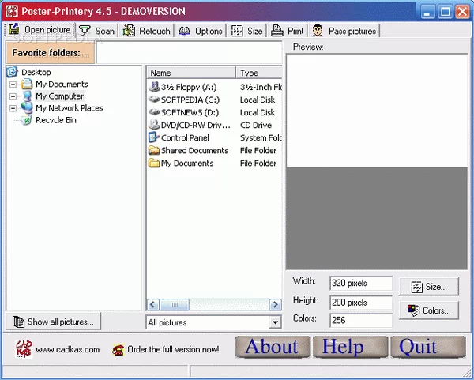
Task: Click the Recycle Bin icon
Action: pyautogui.click(x=26, y=120)
